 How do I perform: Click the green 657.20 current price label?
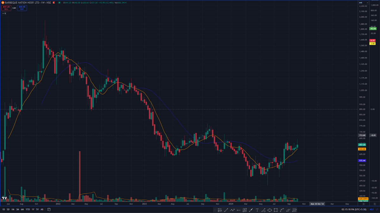(362, 145)
